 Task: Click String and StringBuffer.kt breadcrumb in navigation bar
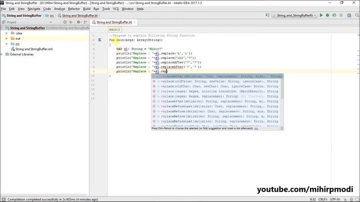[78, 16]
